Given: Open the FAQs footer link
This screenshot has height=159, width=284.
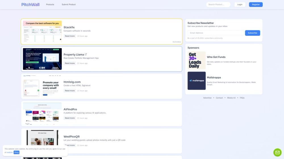Looking at the screenshot, I should coord(242,98).
